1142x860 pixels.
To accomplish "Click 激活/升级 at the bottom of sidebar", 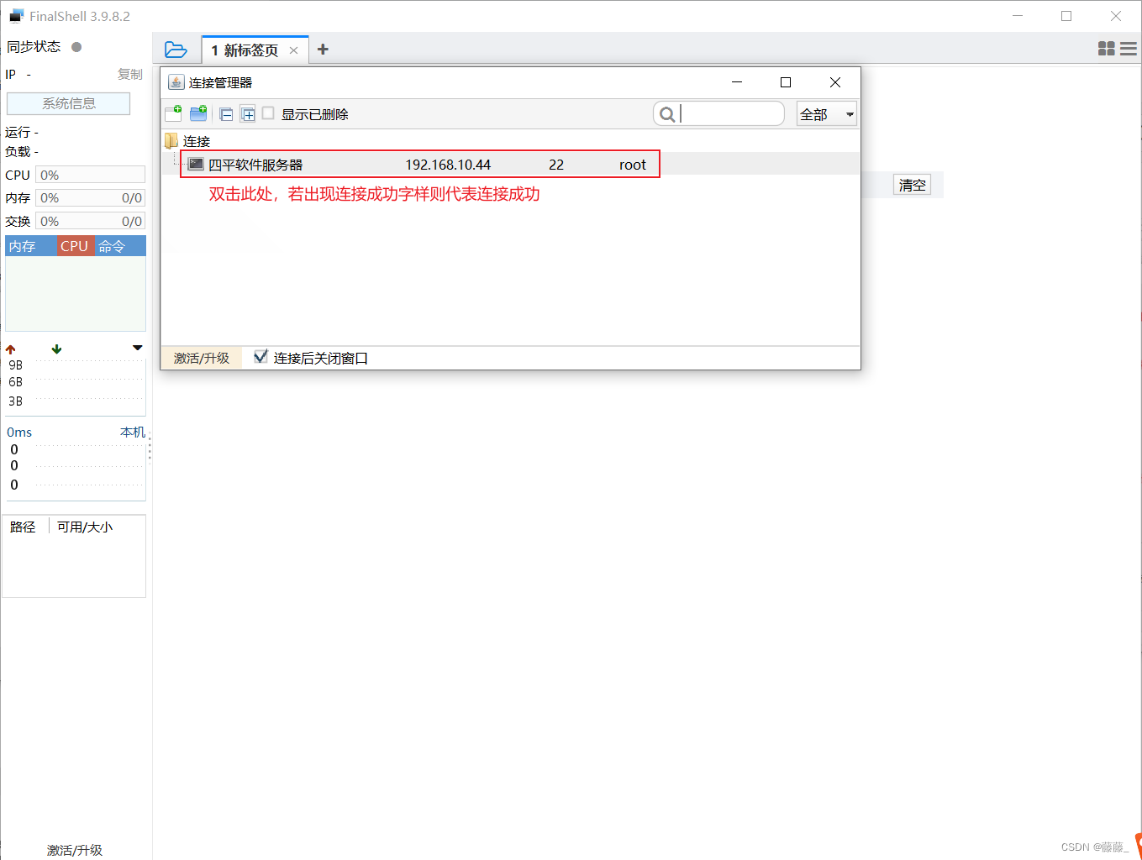I will click(x=75, y=850).
